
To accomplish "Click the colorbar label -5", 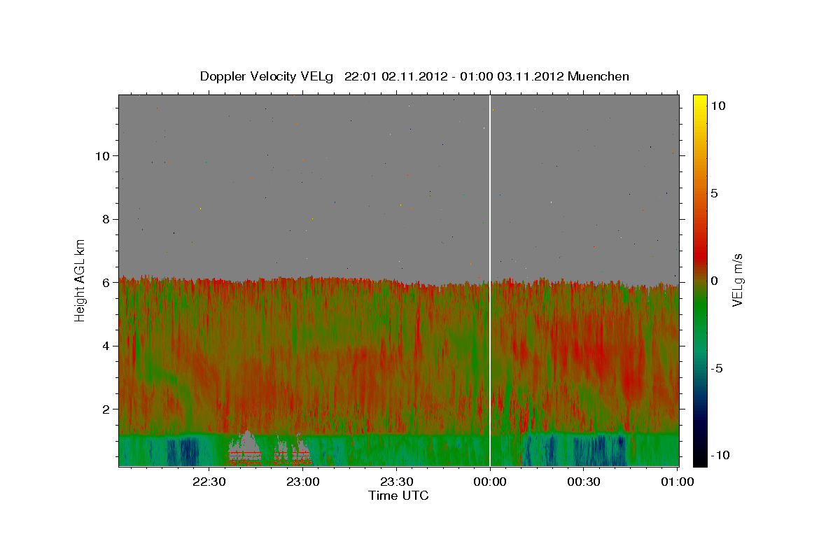I will pos(717,368).
